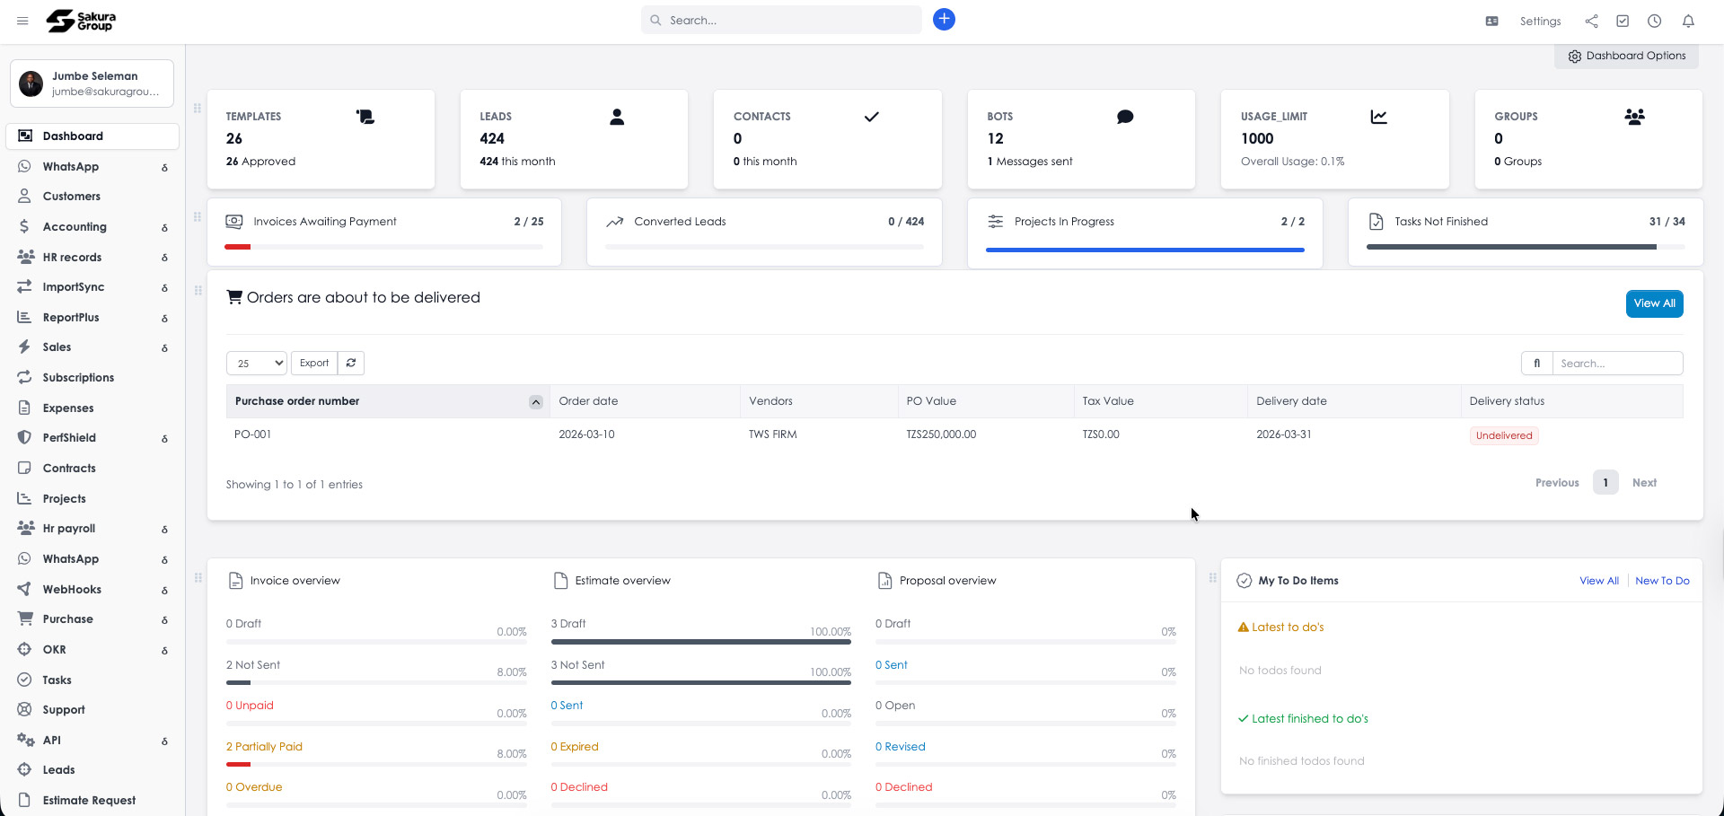Click the Bots card chat bubble icon

[1125, 117]
